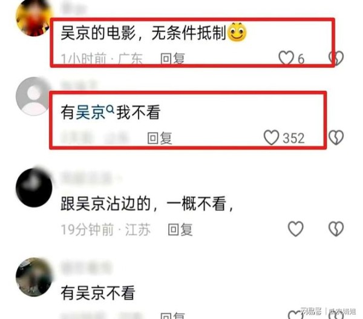Open the blue 吴京 search link
Image resolution: width=363 pixels, height=319 pixels.
pyautogui.click(x=91, y=113)
